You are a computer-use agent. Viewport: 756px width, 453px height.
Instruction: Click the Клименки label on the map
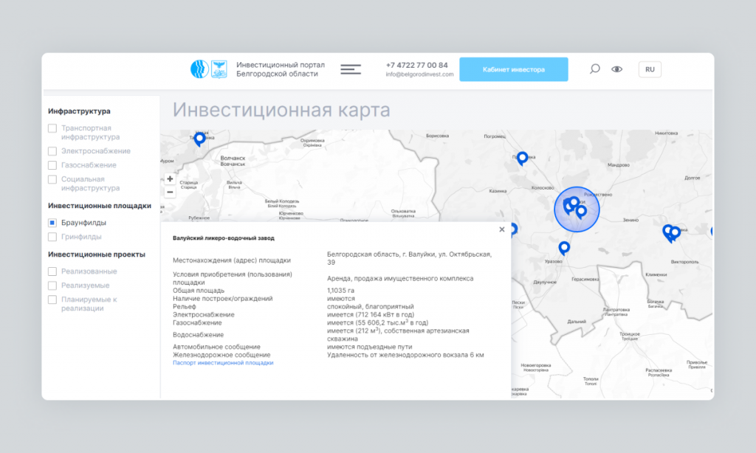click(656, 274)
